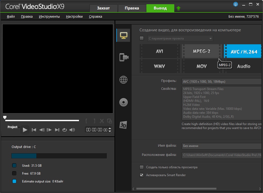This screenshot has width=263, height=193.
Task: Select the MPEG-2 format button
Action: 202,51
